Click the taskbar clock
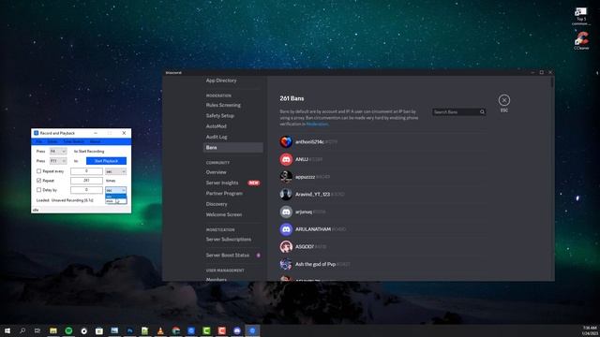Screen dimensions: 600x337 point(590,330)
